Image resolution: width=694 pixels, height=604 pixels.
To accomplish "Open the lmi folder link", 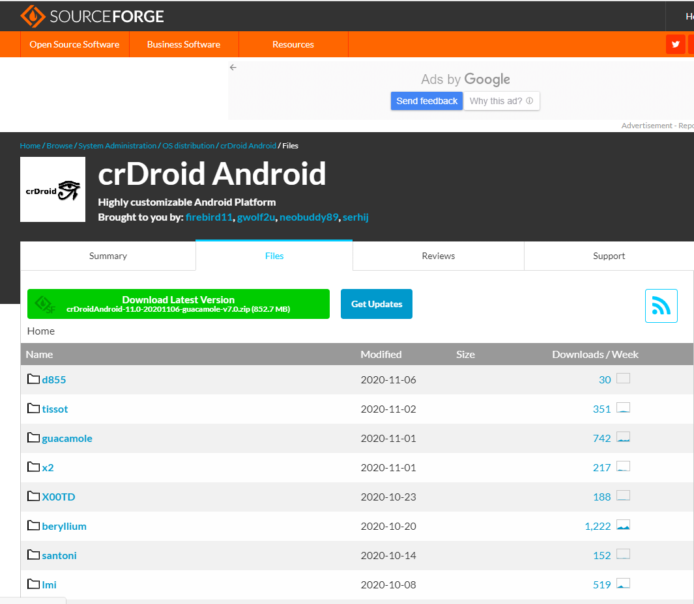I will click(x=49, y=584).
